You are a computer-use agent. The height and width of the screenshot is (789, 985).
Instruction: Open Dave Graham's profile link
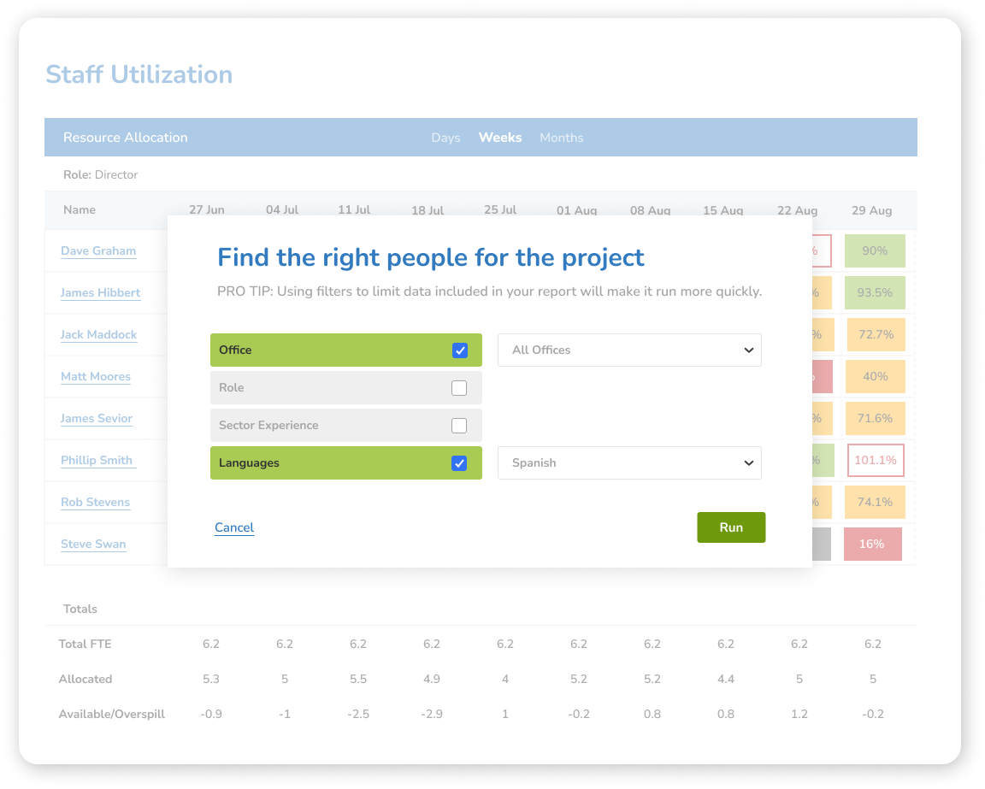click(x=98, y=250)
